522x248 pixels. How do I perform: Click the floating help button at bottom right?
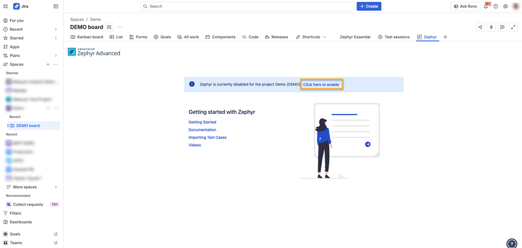pos(512,243)
